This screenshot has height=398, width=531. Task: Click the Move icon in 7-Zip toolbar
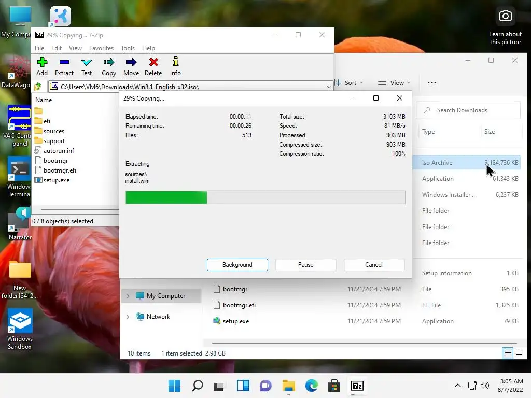click(x=131, y=62)
